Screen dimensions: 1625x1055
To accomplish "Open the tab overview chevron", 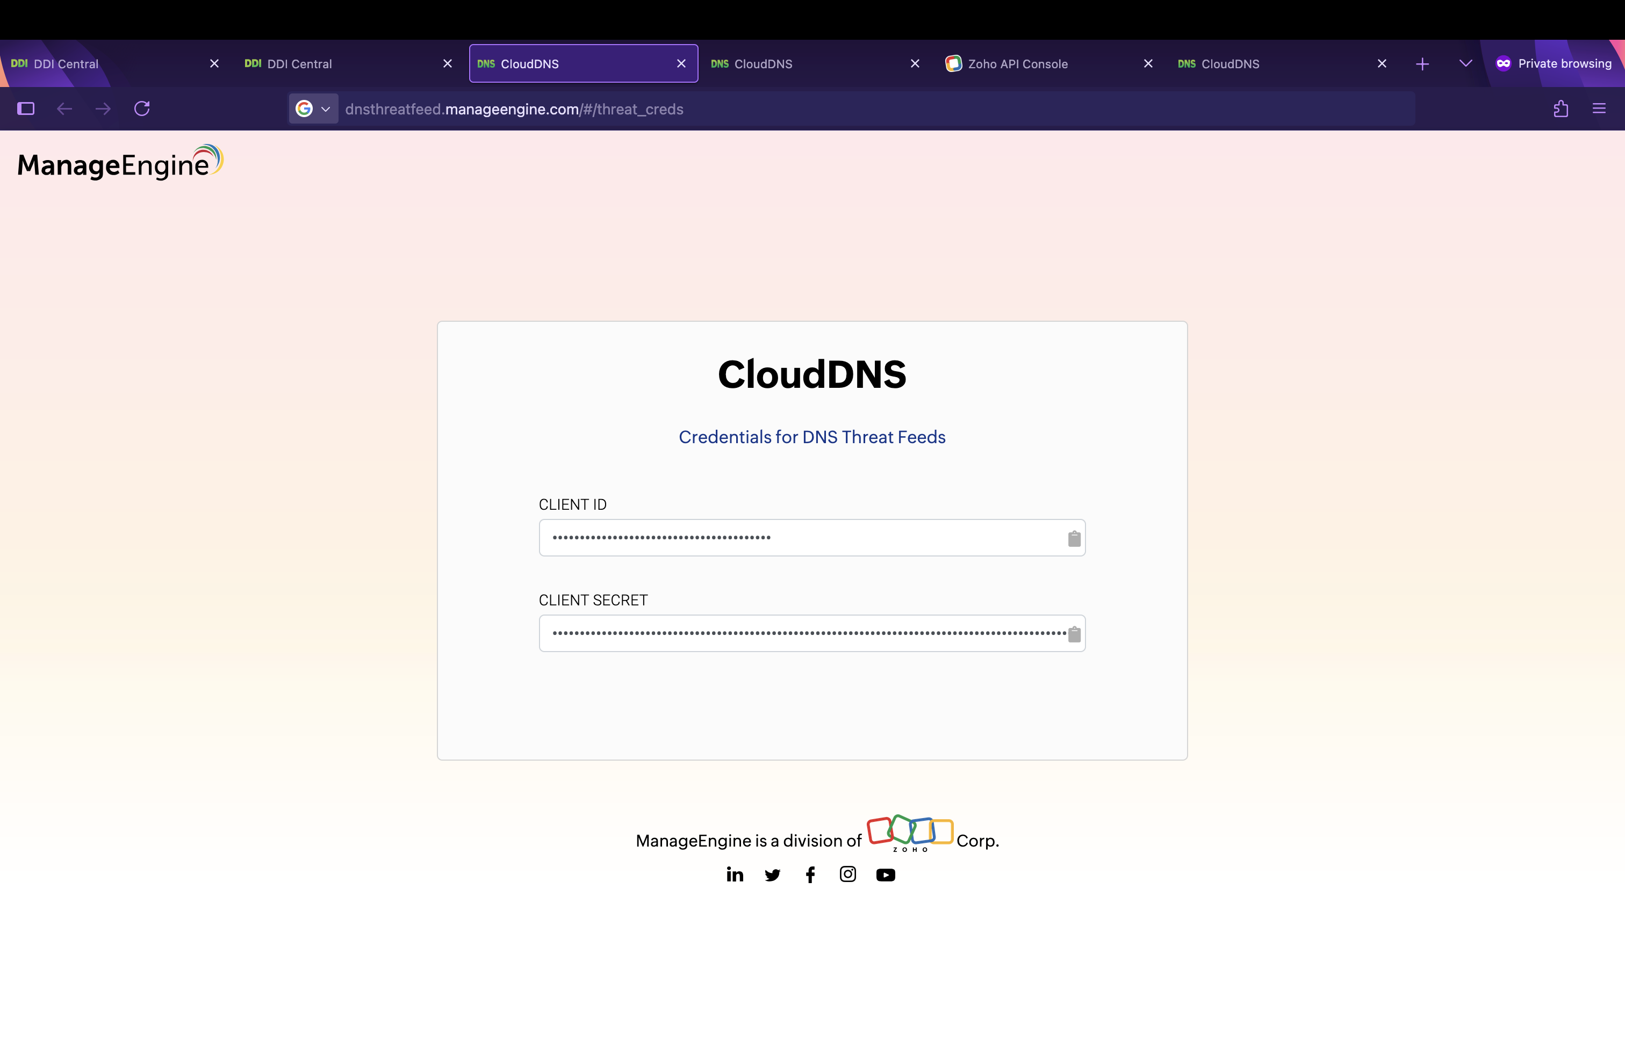I will (1464, 63).
